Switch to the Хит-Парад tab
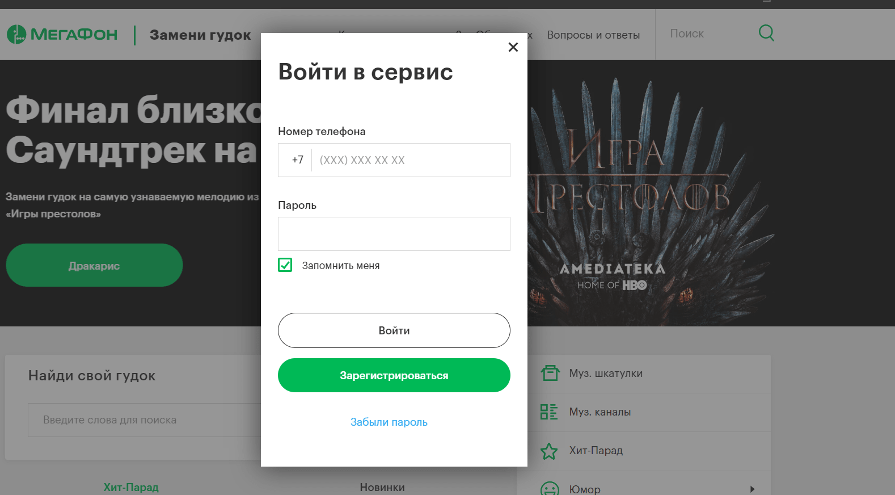895x495 pixels. 131,487
